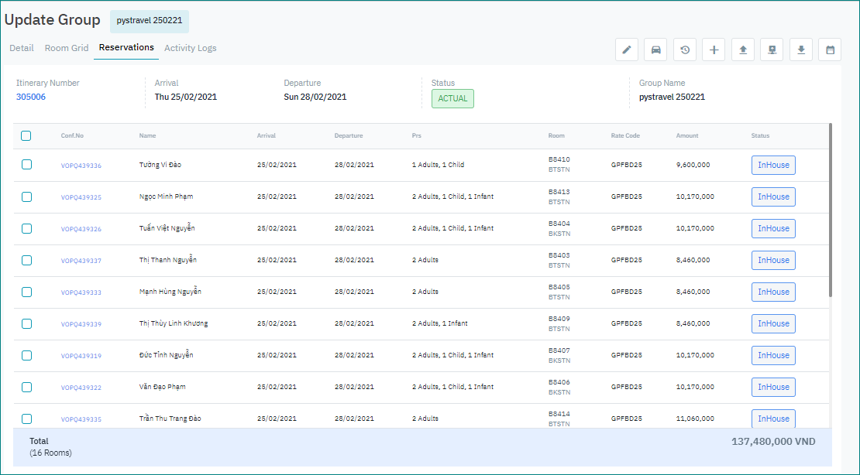
Task: Click InHouse status for Đức Tỉnh Nguyễn
Action: 773,355
